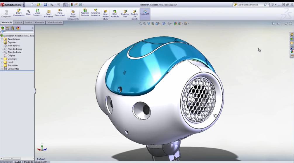This screenshot has width=294, height=163.
Task: Select Plan de face in tree
Action: coord(13,46)
